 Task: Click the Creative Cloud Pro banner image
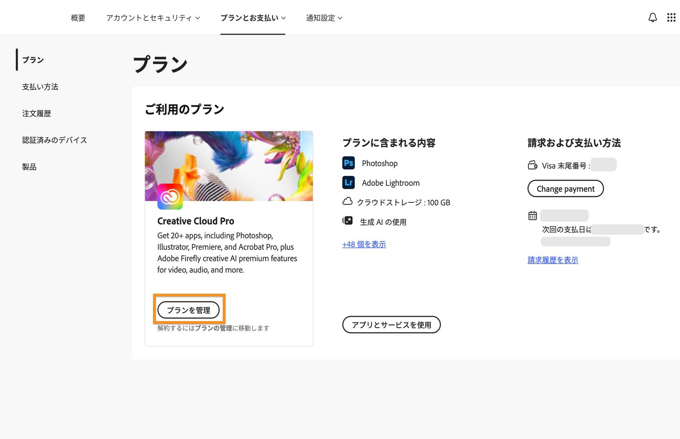[229, 166]
